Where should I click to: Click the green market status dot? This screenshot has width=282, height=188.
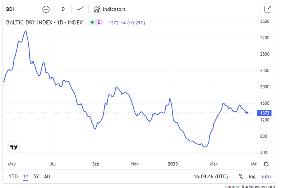(x=92, y=22)
